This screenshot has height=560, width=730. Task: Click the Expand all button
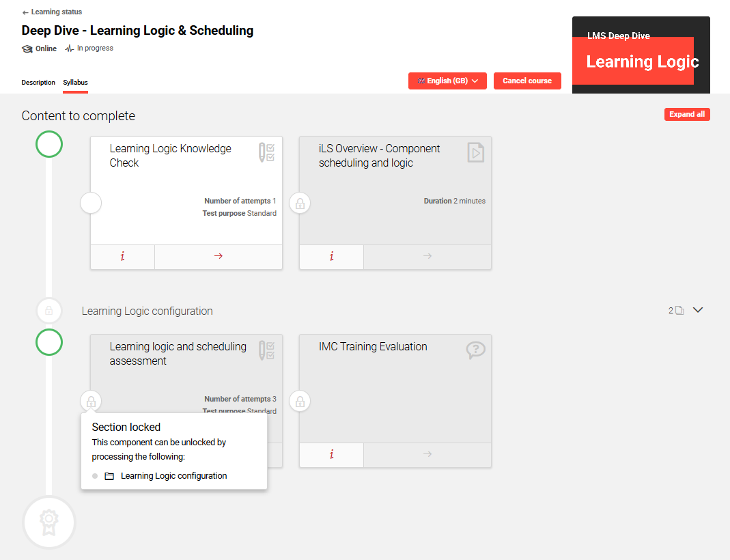[687, 114]
